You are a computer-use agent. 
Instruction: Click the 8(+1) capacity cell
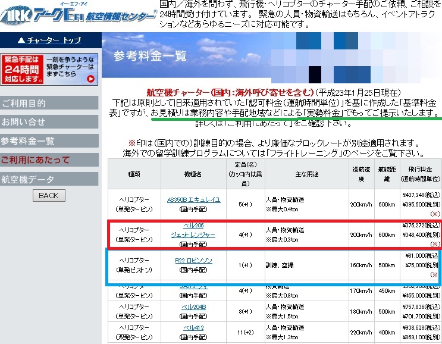[245, 312]
